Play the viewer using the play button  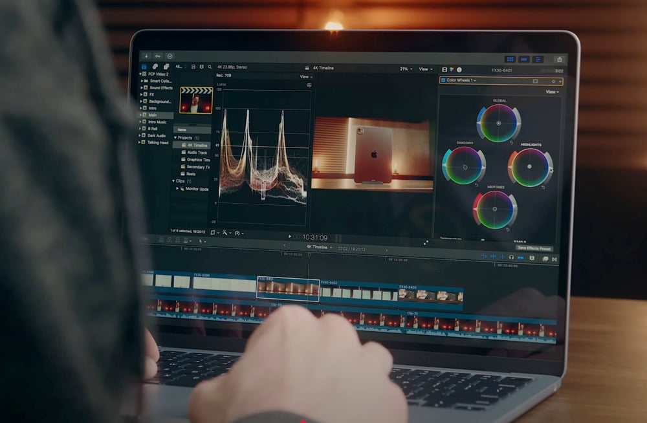tap(290, 237)
